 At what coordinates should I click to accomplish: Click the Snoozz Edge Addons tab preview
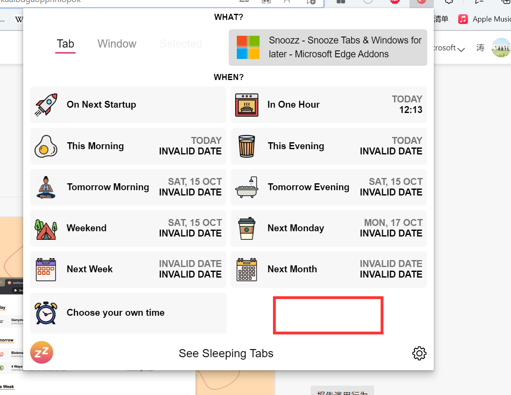(x=328, y=48)
